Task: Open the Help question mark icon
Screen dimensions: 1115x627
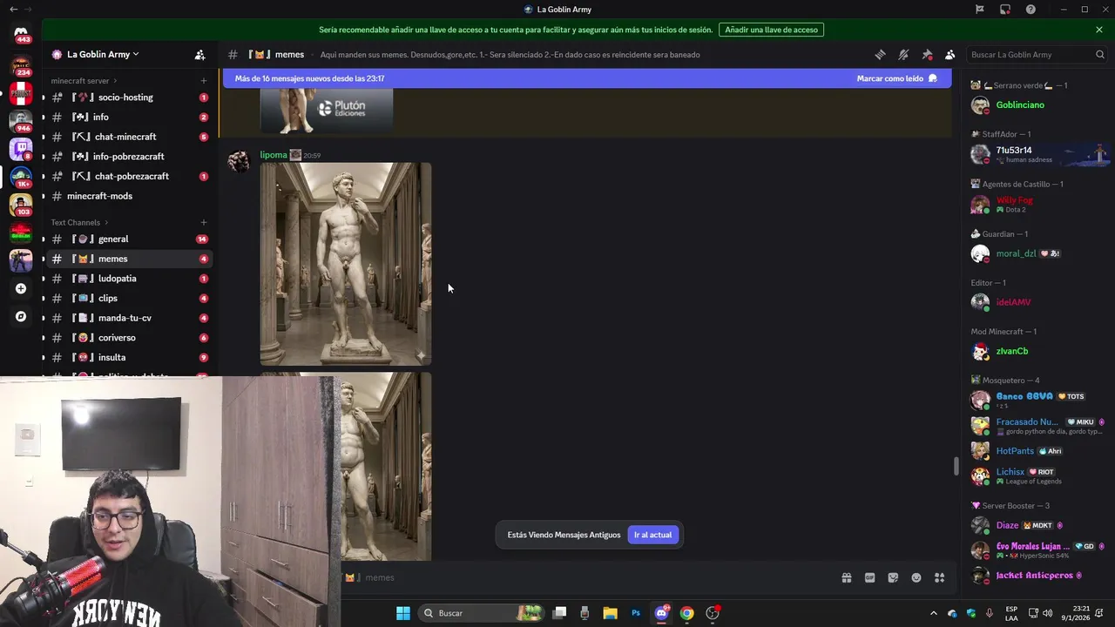Action: point(1031,10)
